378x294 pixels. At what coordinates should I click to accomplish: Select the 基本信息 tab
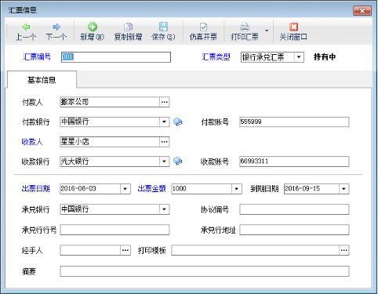coord(42,80)
